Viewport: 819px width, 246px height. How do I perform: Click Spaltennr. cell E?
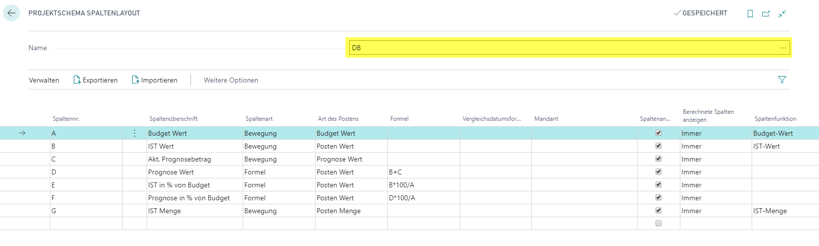(86, 185)
